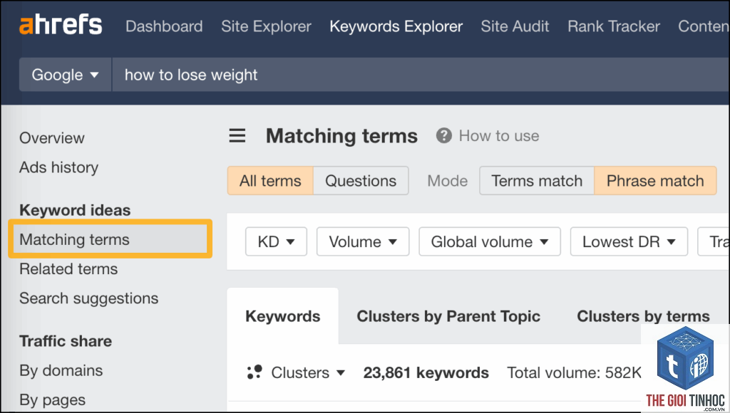Go to Rank Tracker
Image resolution: width=730 pixels, height=413 pixels.
(614, 26)
